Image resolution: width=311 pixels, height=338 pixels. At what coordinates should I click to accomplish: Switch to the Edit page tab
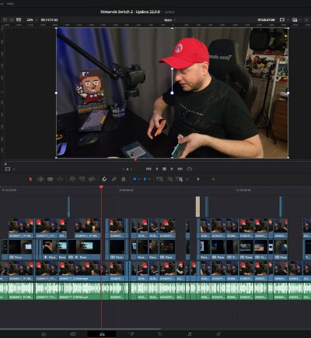[102, 334]
